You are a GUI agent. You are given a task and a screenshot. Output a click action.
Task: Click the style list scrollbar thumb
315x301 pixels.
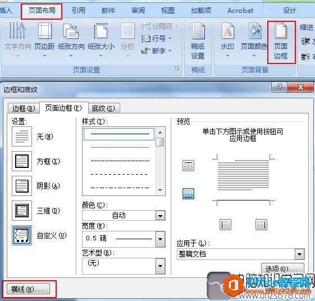[x=160, y=142]
